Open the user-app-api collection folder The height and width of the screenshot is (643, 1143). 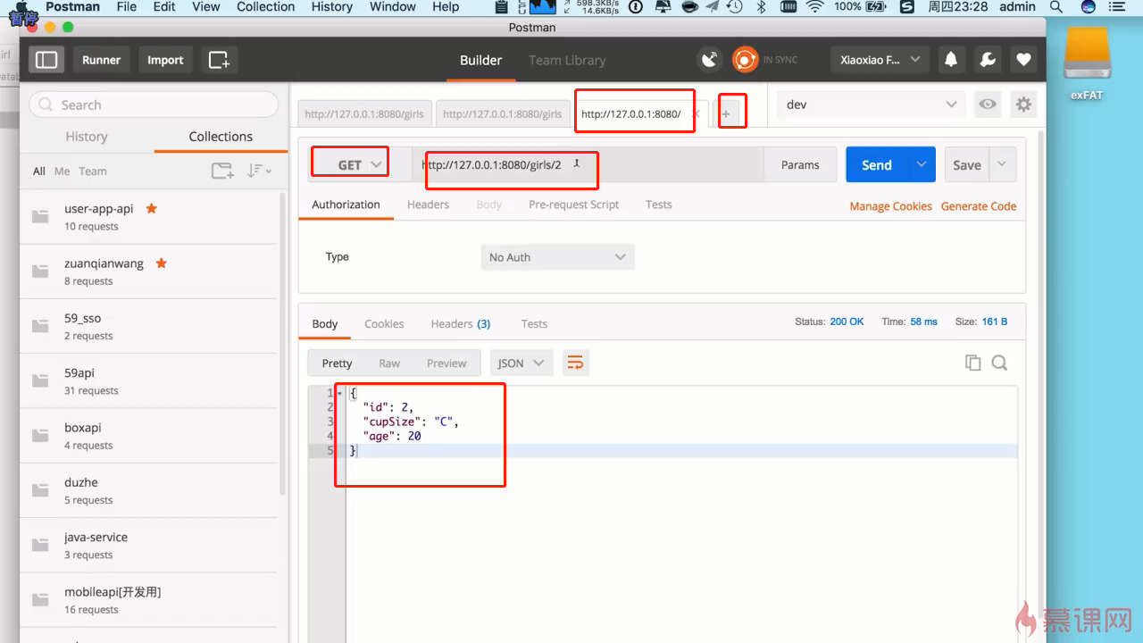(148, 216)
